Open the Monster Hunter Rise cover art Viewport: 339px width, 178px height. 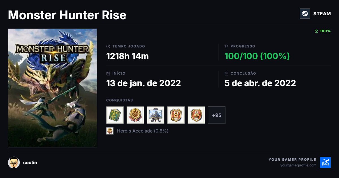53,88
